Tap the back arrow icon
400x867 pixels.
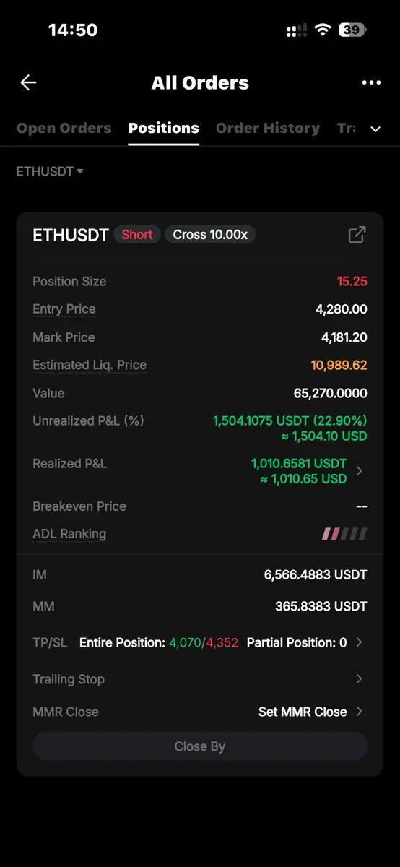coord(28,83)
